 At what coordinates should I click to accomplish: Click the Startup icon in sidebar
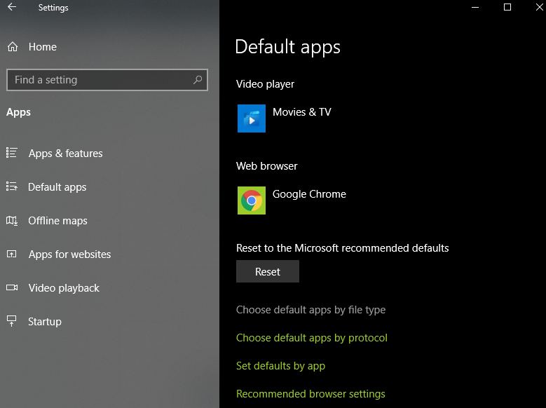click(x=11, y=321)
